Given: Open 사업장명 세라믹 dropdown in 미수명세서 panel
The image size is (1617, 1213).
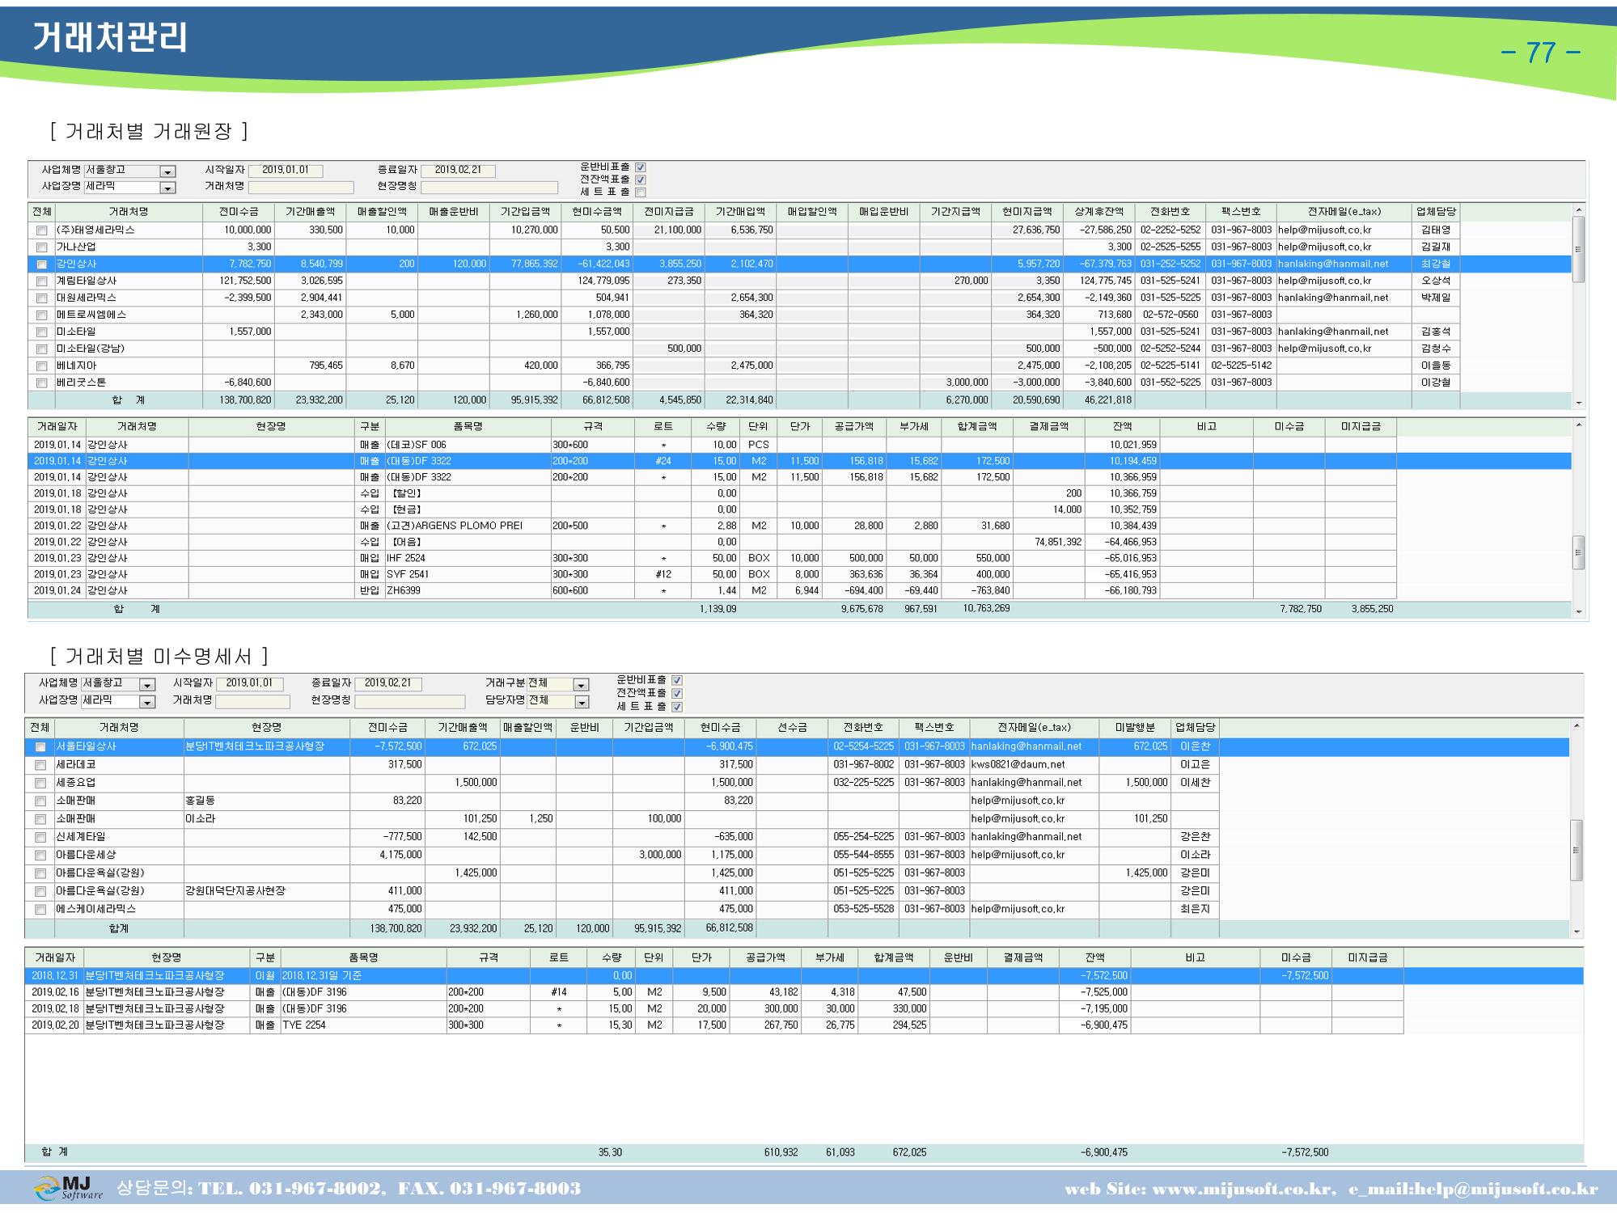Looking at the screenshot, I should (146, 702).
